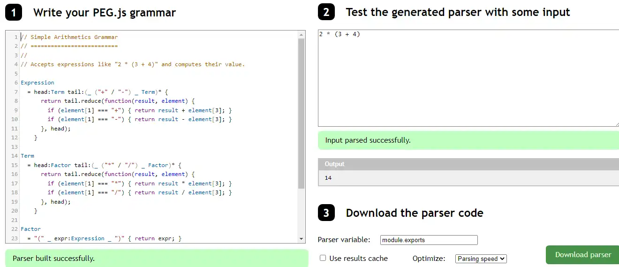Click the Factor rule name on line 22
The width and height of the screenshot is (619, 267).
point(30,229)
